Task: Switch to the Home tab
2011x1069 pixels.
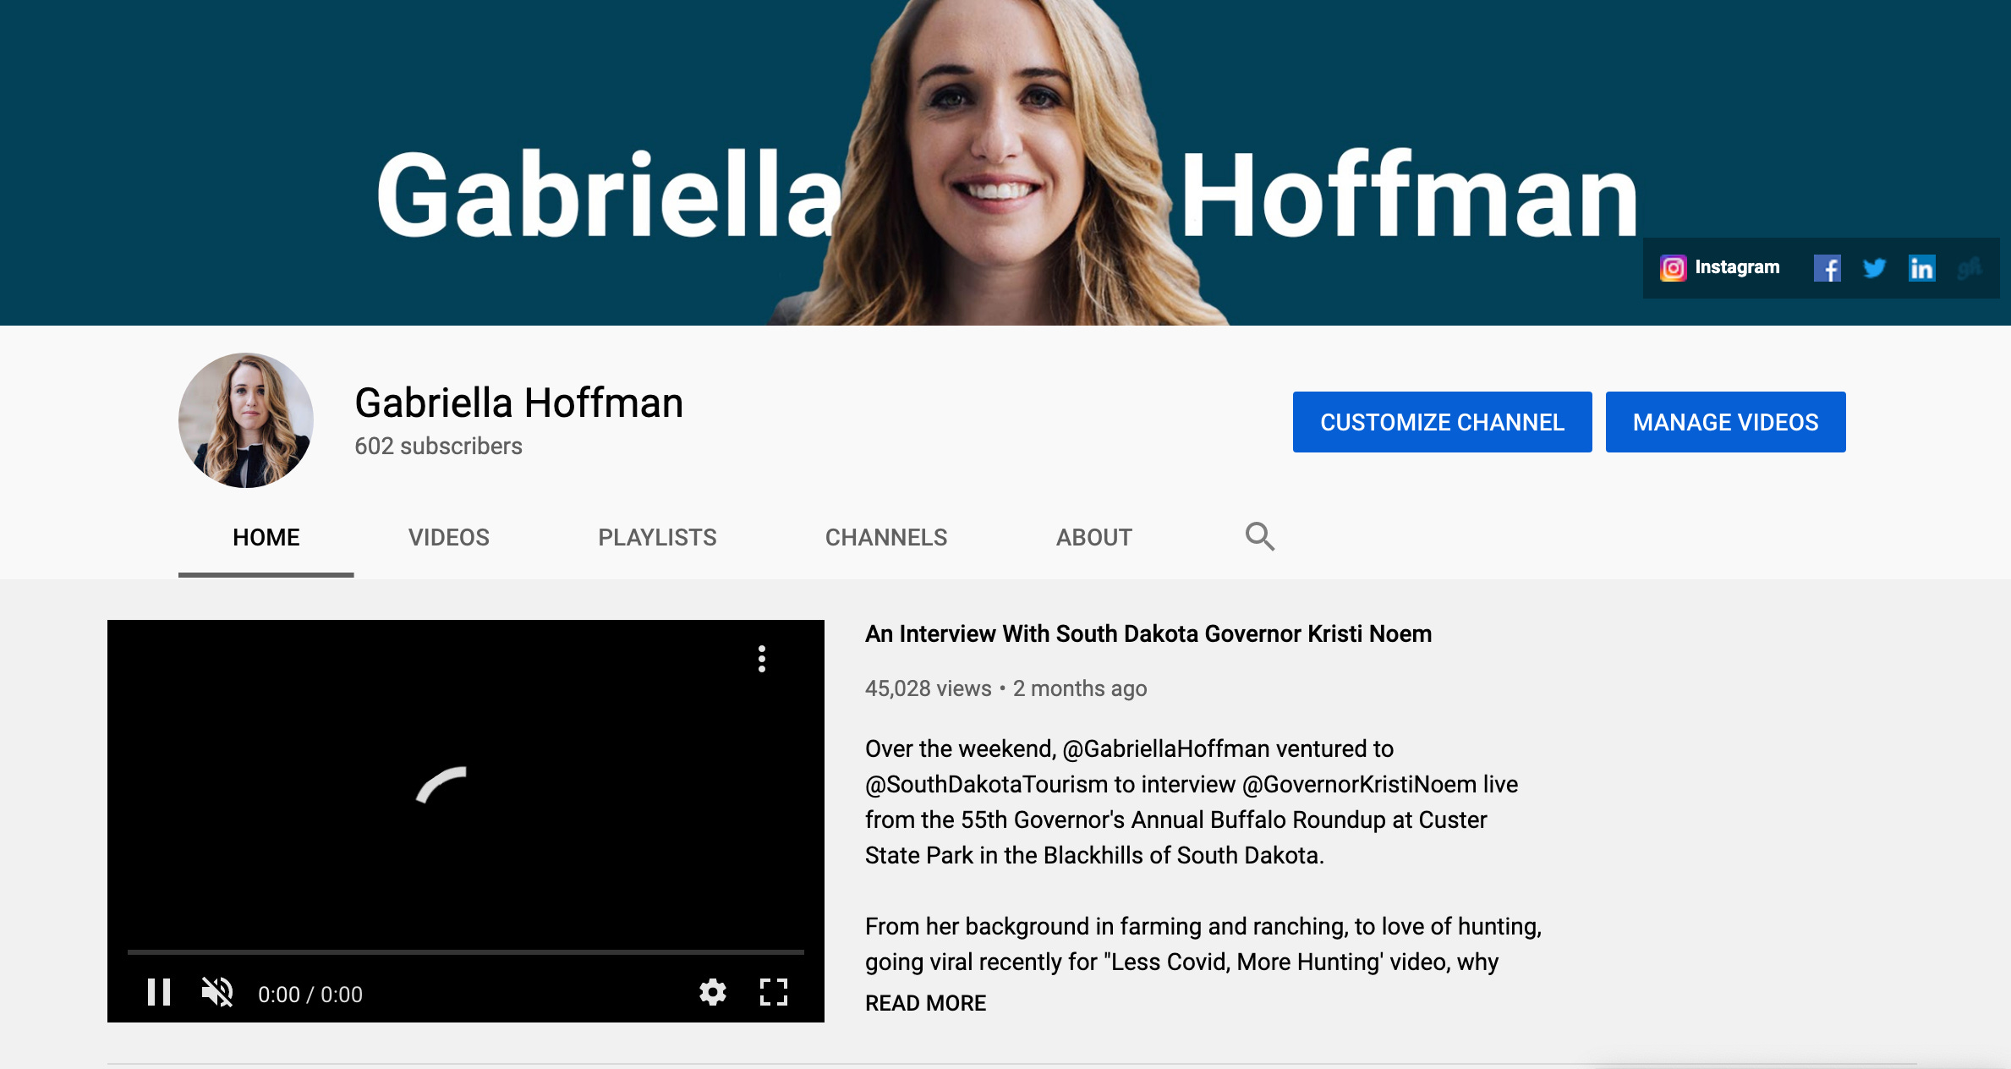Action: click(x=266, y=537)
